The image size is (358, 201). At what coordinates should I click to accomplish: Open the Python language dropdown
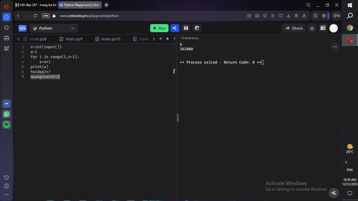(54, 28)
